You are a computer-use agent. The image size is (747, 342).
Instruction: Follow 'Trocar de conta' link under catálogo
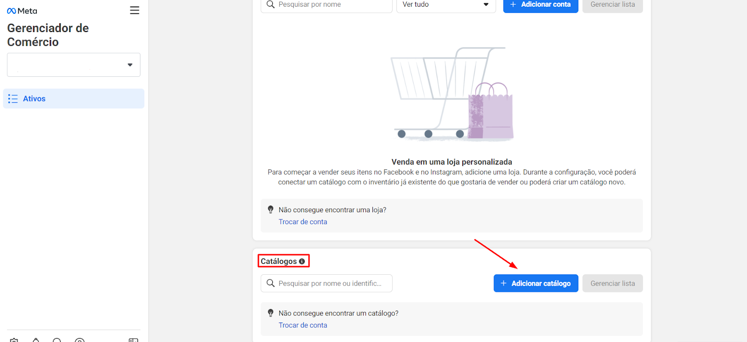point(303,325)
